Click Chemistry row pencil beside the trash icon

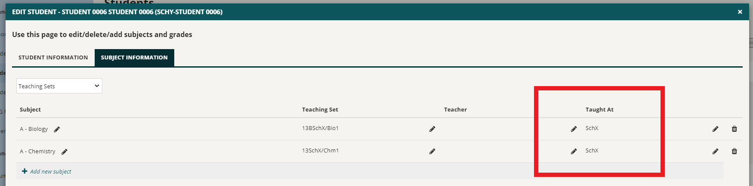[x=716, y=151]
